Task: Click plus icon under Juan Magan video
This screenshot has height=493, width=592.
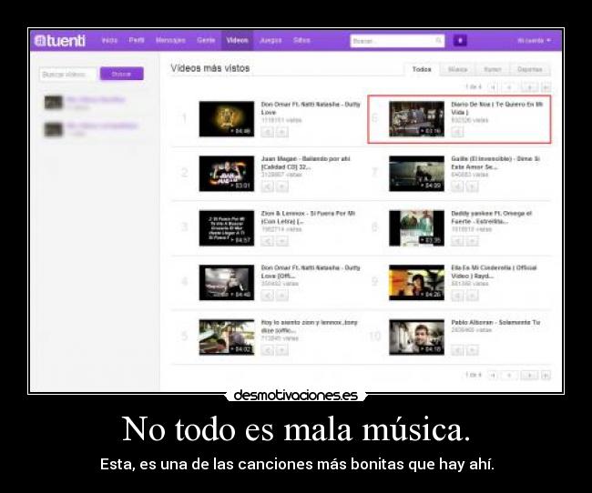Action: 281,186
